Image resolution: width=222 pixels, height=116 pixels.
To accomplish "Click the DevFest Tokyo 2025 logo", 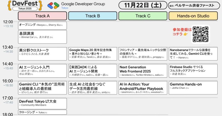I will 25,5.
